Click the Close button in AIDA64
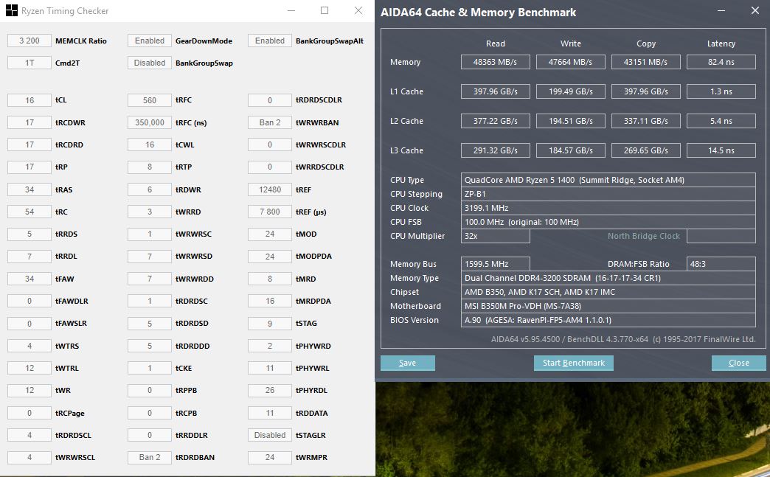This screenshot has height=477, width=770. [738, 363]
